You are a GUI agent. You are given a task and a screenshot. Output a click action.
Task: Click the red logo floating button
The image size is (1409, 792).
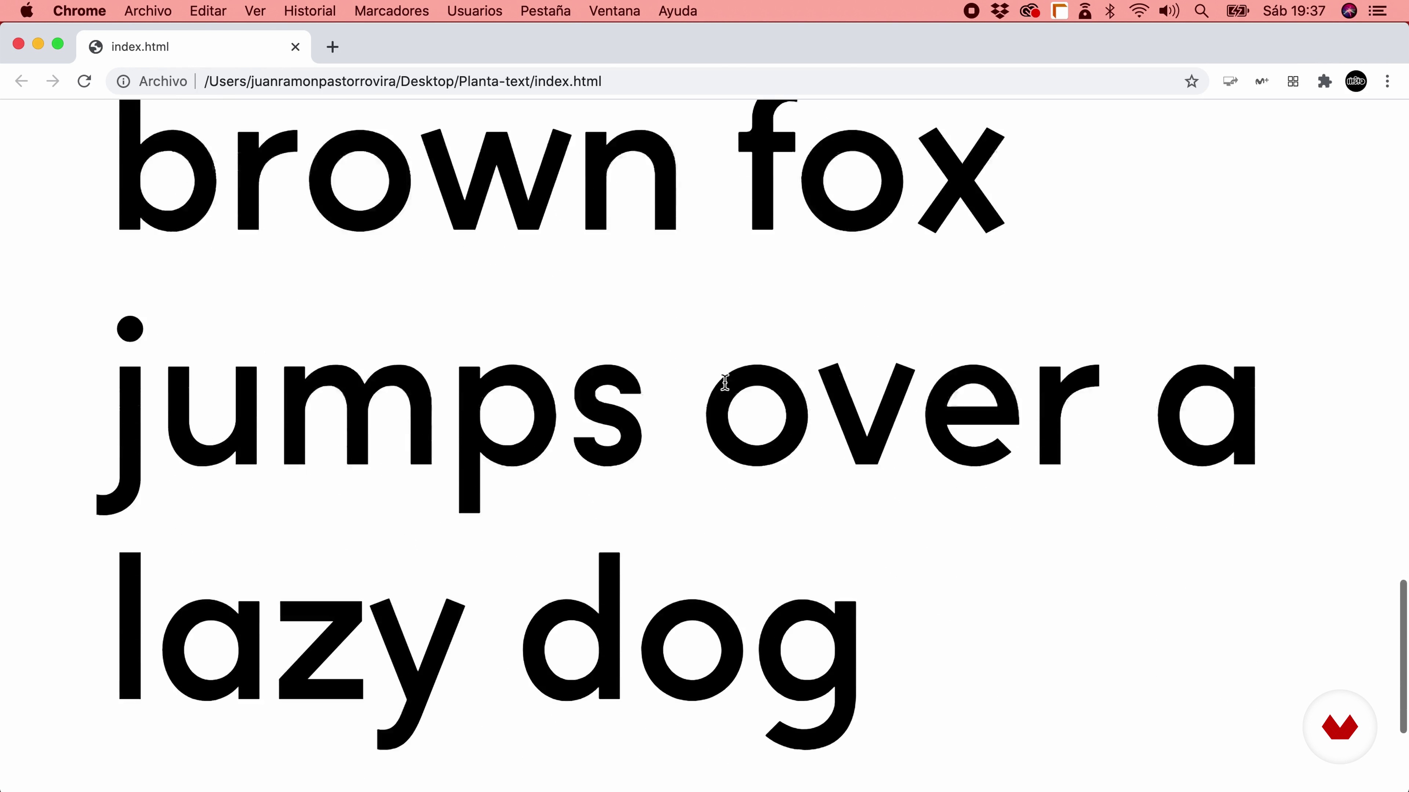[x=1340, y=727]
